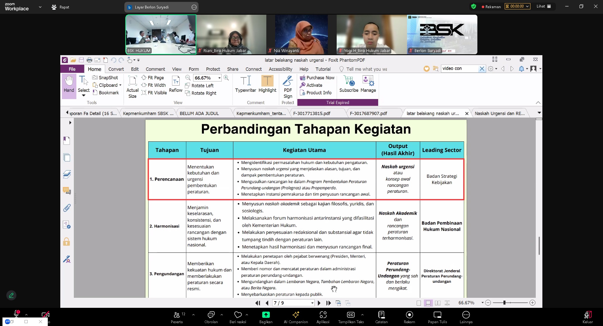
Task: Activate the Highlight tool
Action: (x=267, y=85)
